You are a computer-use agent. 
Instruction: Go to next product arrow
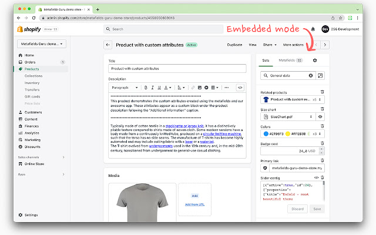325,45
